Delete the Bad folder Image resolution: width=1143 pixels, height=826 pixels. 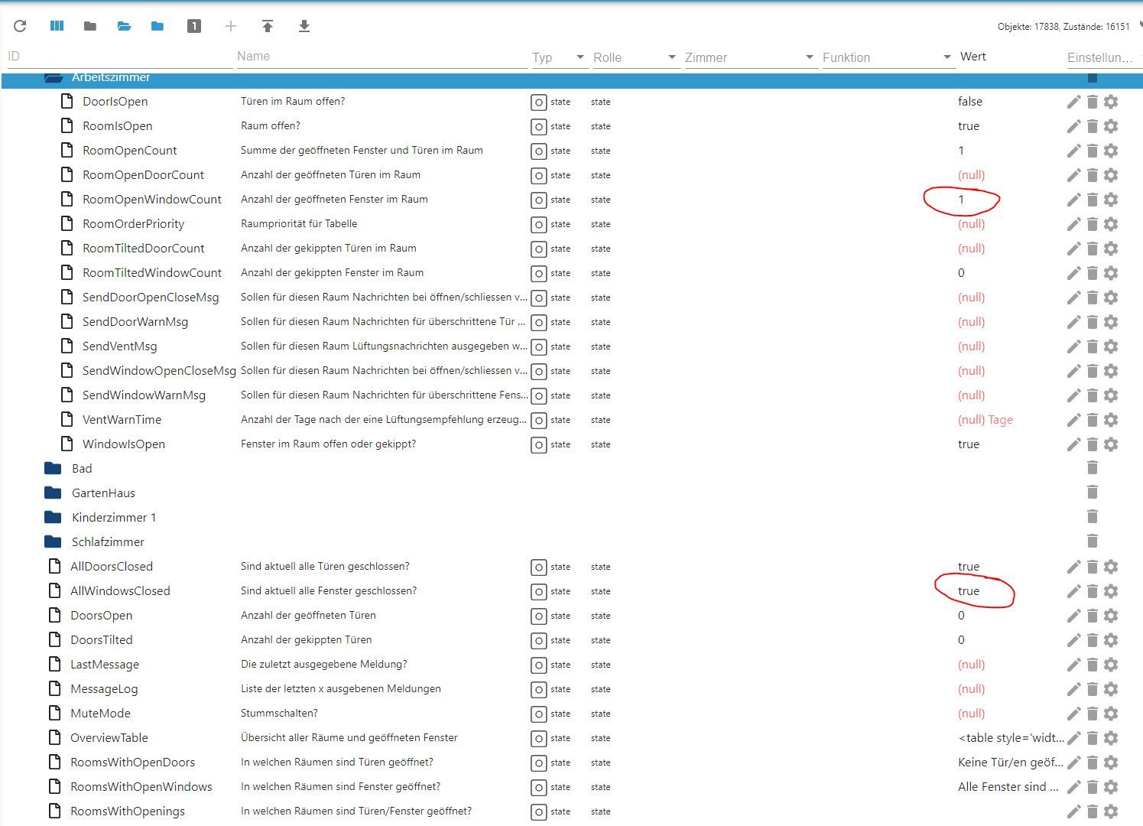click(1093, 467)
